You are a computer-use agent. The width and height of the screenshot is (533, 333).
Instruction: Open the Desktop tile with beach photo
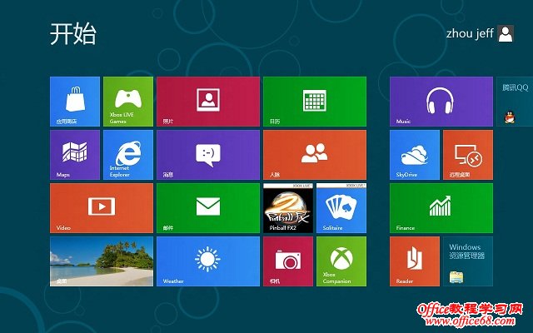pos(102,261)
